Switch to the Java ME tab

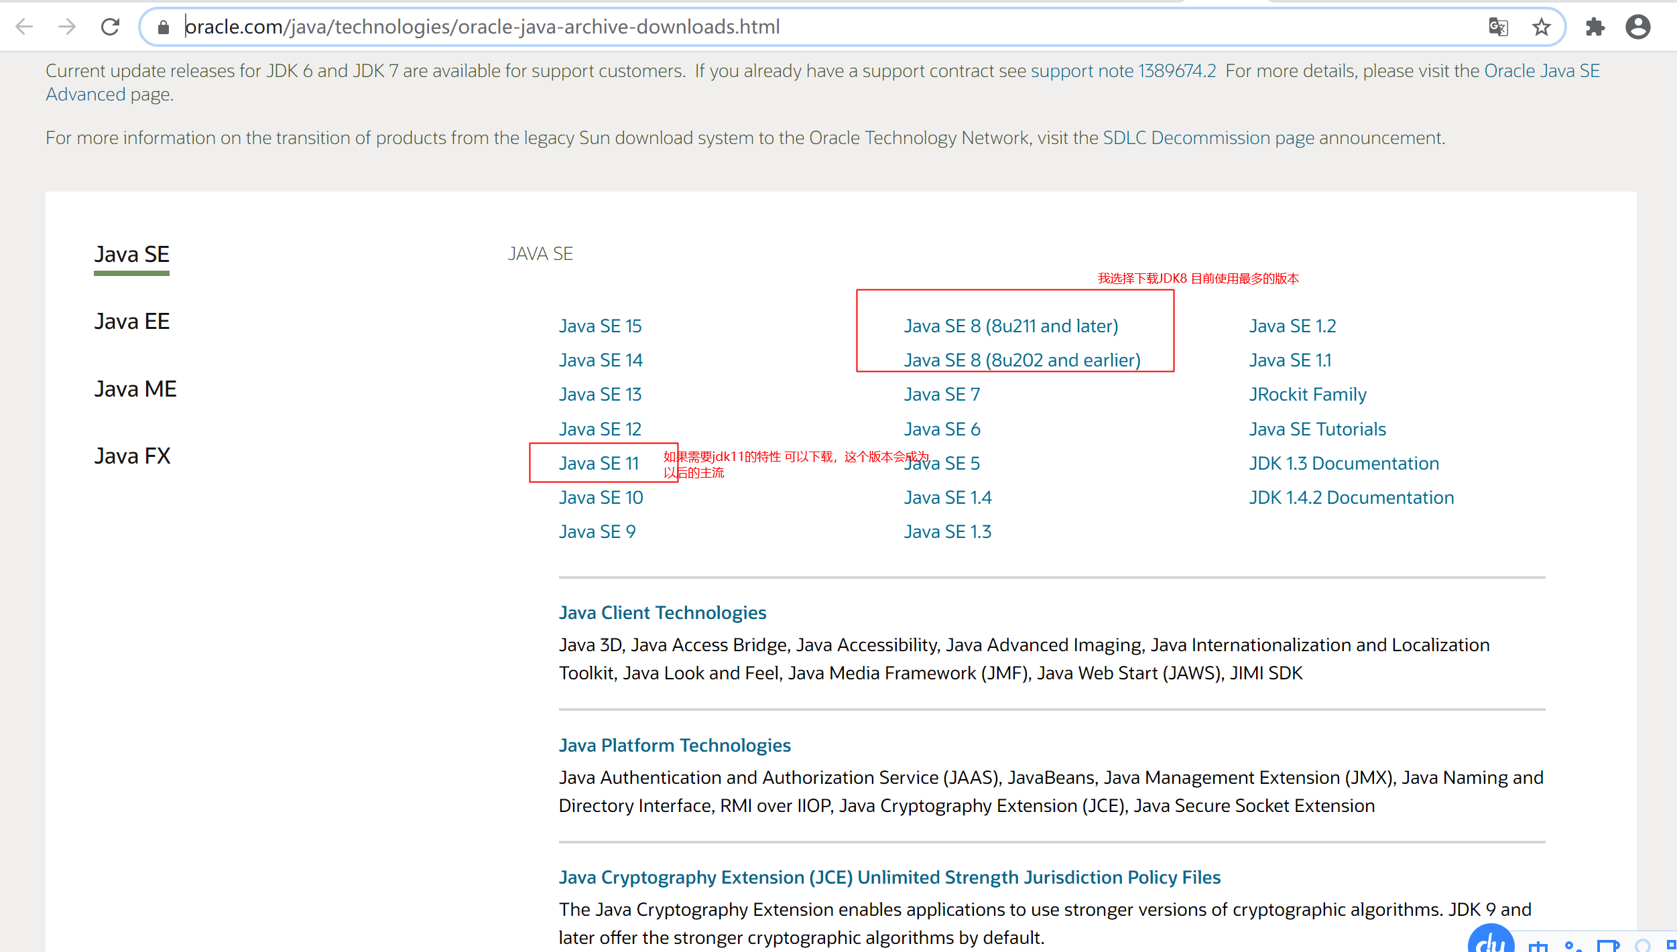pyautogui.click(x=135, y=389)
